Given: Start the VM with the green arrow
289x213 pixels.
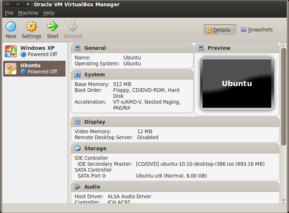Looking at the screenshot, I should pos(52,26).
